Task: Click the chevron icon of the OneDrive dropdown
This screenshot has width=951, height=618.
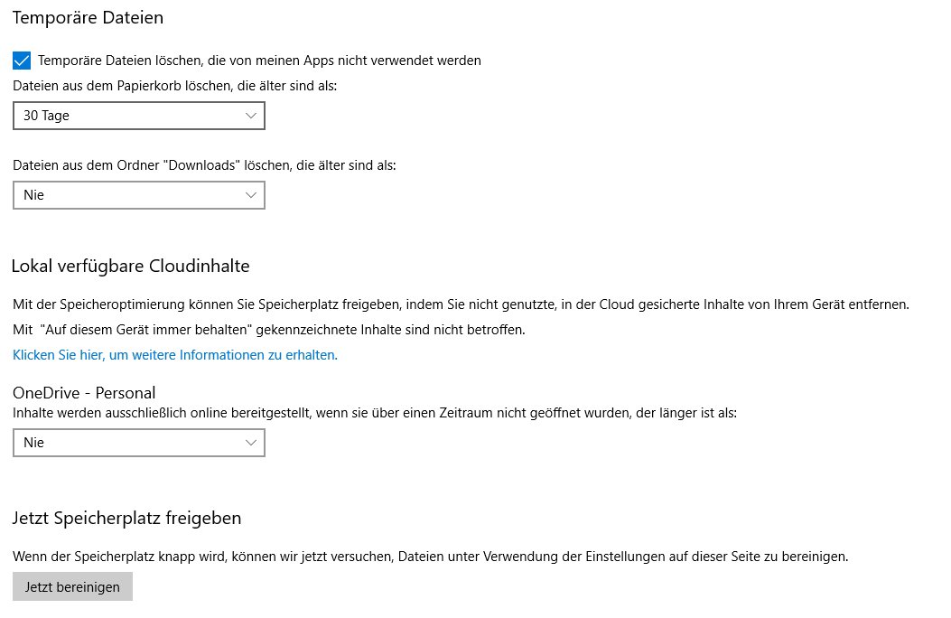Action: (251, 443)
